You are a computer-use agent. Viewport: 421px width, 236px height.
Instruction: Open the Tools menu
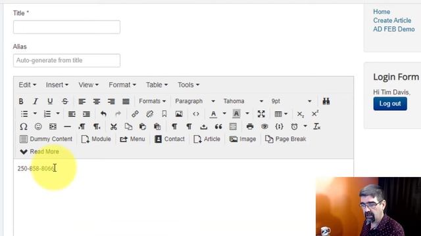pyautogui.click(x=189, y=85)
